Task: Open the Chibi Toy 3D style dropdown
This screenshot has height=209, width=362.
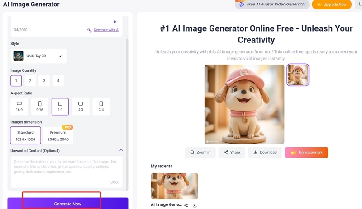Action: pos(38,56)
